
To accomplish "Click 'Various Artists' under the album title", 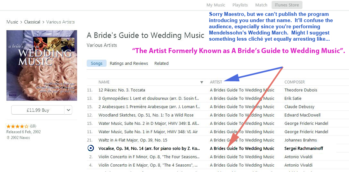I will click(x=102, y=45).
